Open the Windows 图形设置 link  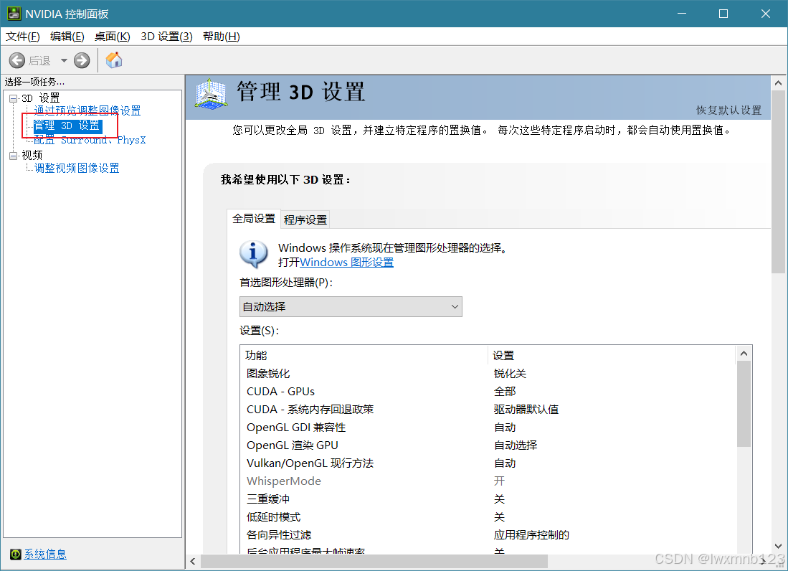tap(347, 263)
